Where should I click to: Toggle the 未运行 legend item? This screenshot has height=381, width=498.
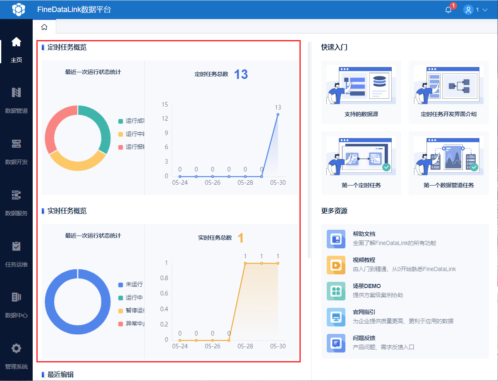(131, 285)
